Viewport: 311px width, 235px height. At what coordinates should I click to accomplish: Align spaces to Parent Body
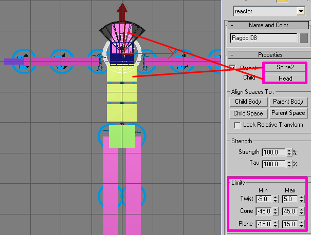coord(288,102)
